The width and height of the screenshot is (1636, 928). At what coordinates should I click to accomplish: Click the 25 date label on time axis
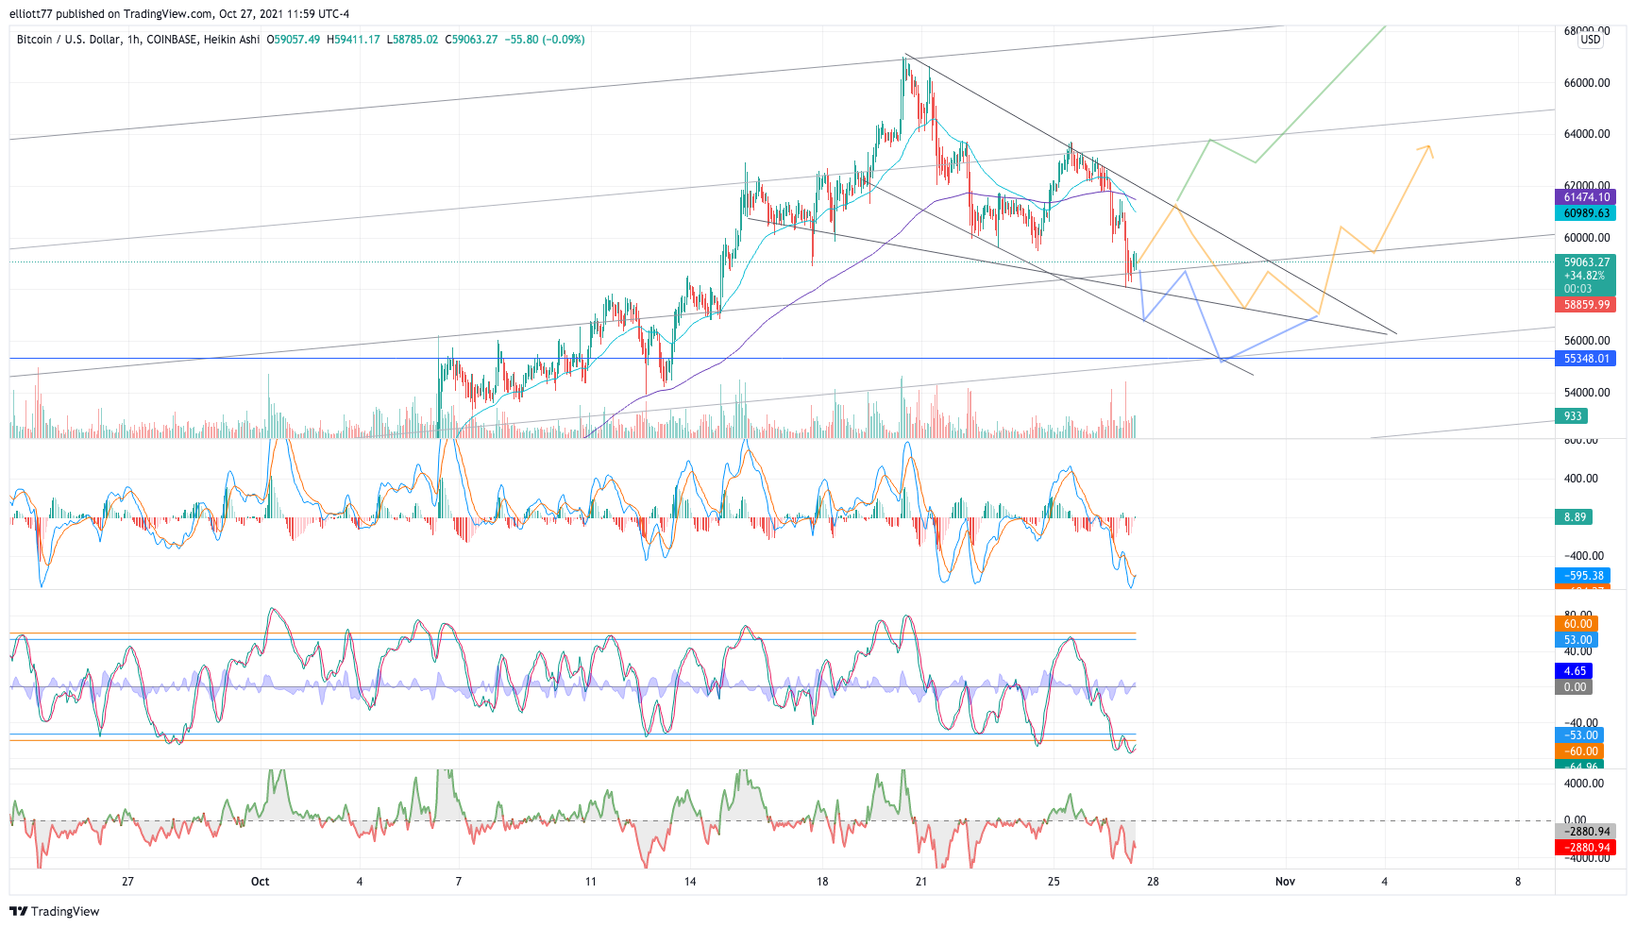pos(1054,882)
